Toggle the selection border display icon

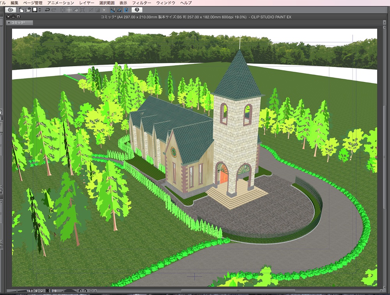pyautogui.click(x=105, y=10)
